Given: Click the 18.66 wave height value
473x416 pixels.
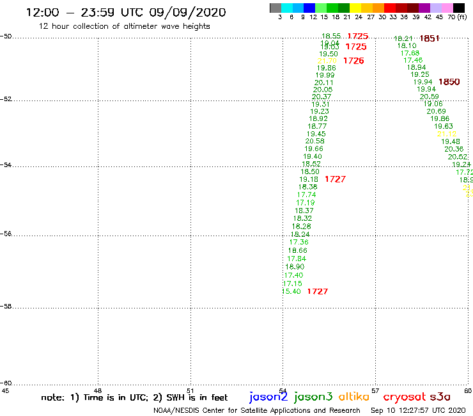Looking at the screenshot, I should (297, 250).
